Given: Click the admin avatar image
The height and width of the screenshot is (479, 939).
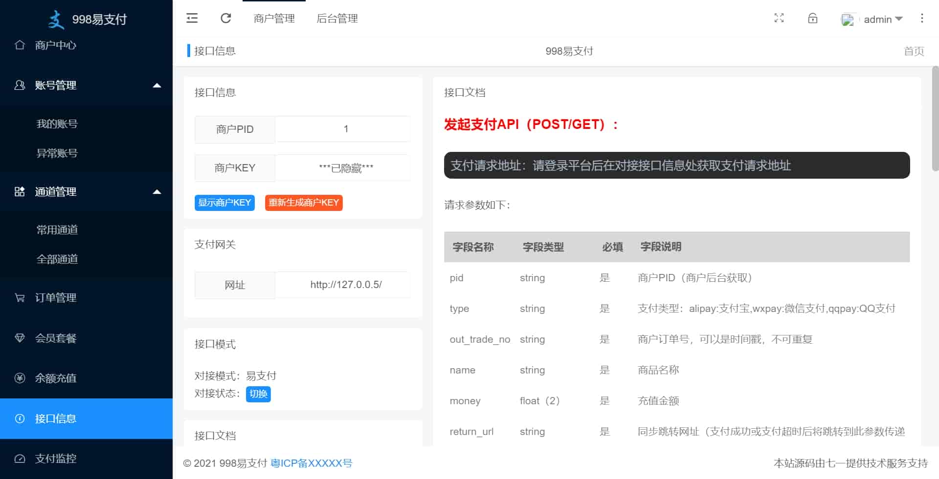Looking at the screenshot, I should (848, 20).
